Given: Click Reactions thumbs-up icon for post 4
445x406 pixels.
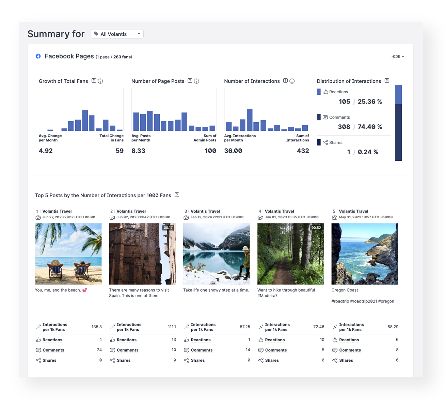Looking at the screenshot, I should (x=261, y=340).
